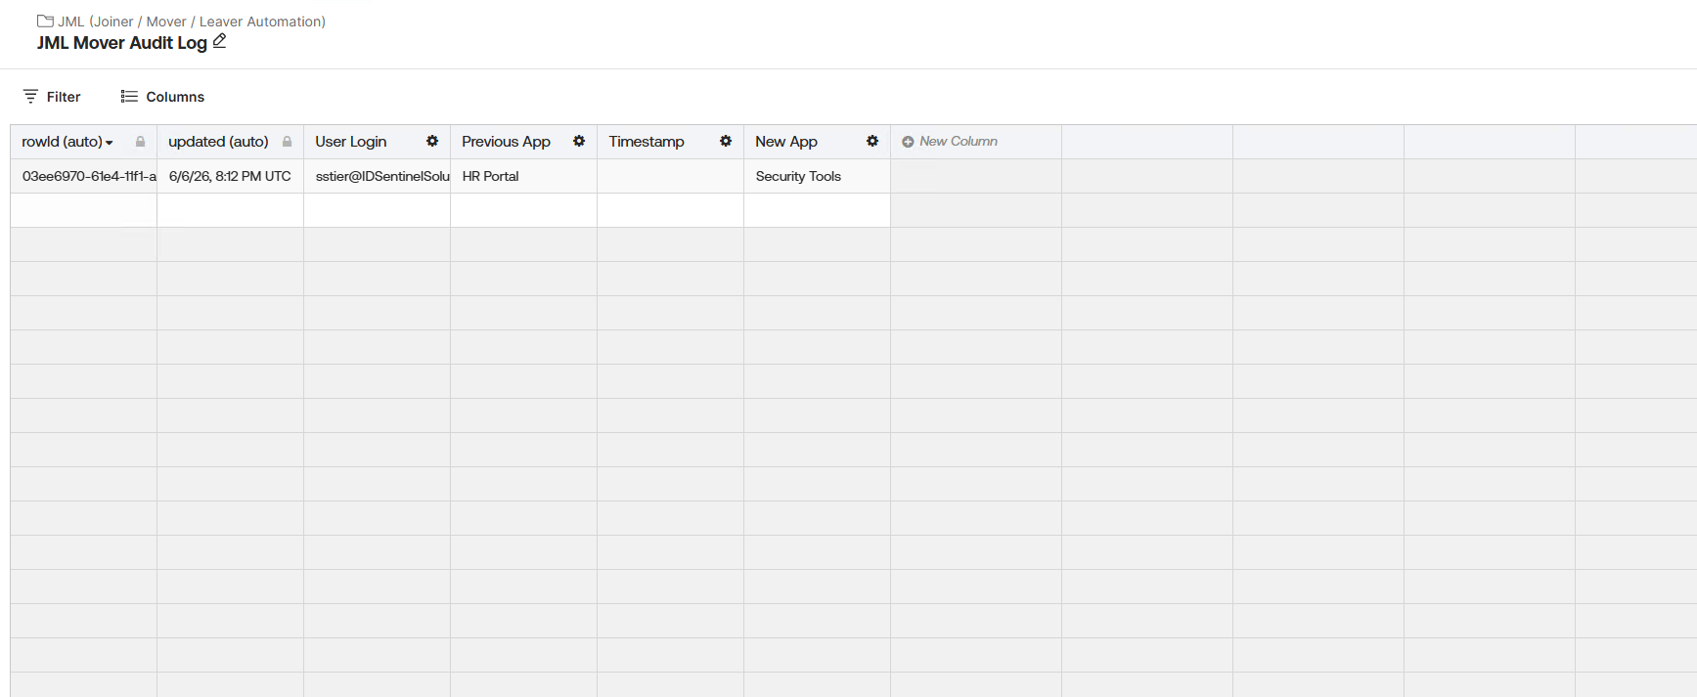Click the Filter funnel icon
Image resolution: width=1697 pixels, height=697 pixels.
click(x=30, y=96)
